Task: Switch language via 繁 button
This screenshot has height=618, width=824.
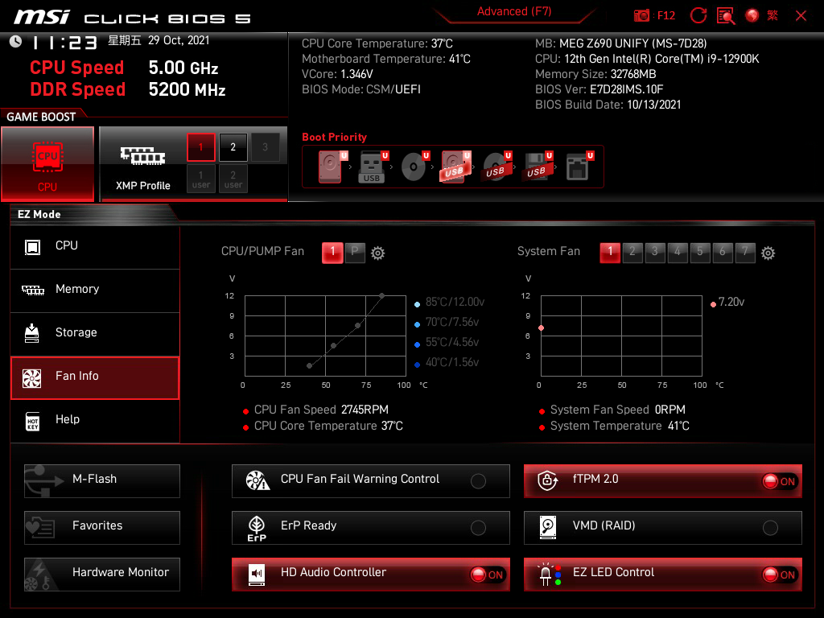Action: 772,16
